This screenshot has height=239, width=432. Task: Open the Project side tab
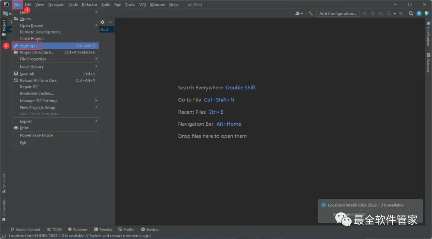[x=4, y=28]
